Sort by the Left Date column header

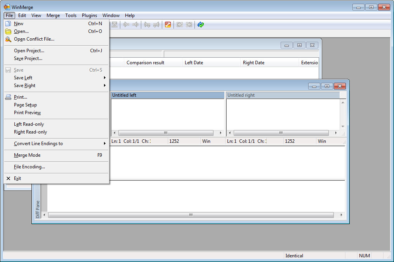(x=211, y=63)
